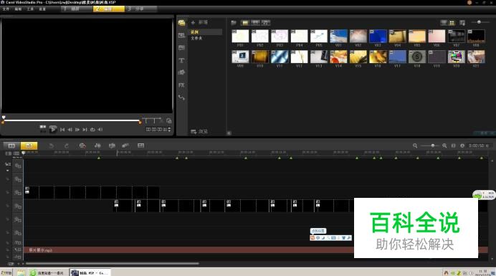Switch to Timeline view

pos(29,146)
